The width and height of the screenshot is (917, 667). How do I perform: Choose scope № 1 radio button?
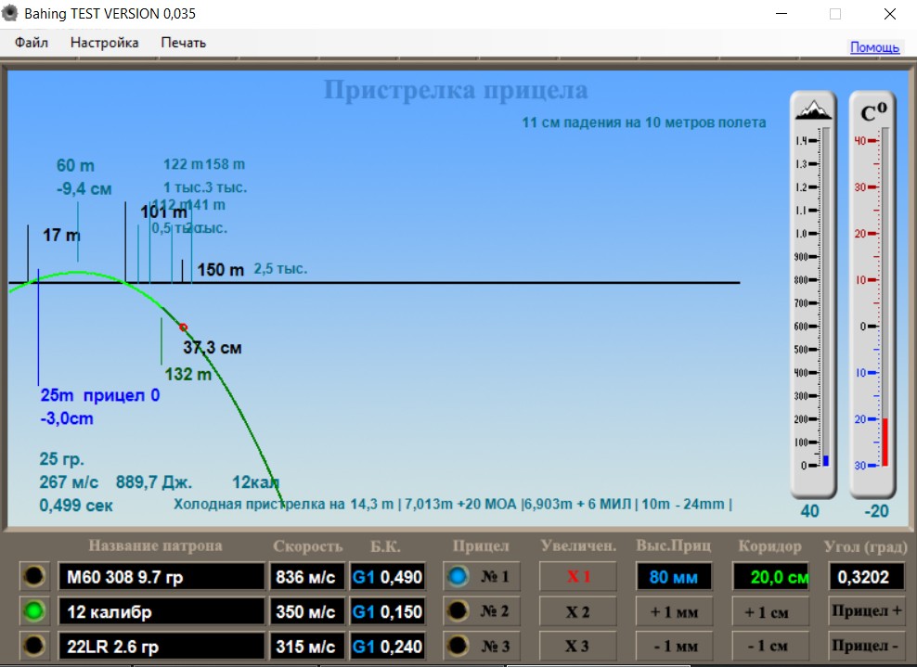pyautogui.click(x=458, y=577)
